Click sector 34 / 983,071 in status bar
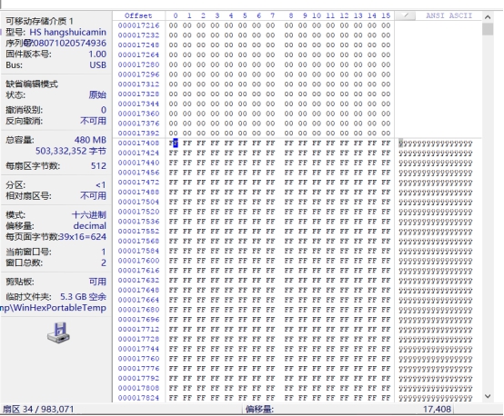Viewport: 504px width, 416px height. pyautogui.click(x=38, y=410)
